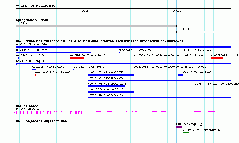This screenshot has height=143, width=239.
Task: Select the long blue bar under nsv576480
Action: (x=160, y=98)
